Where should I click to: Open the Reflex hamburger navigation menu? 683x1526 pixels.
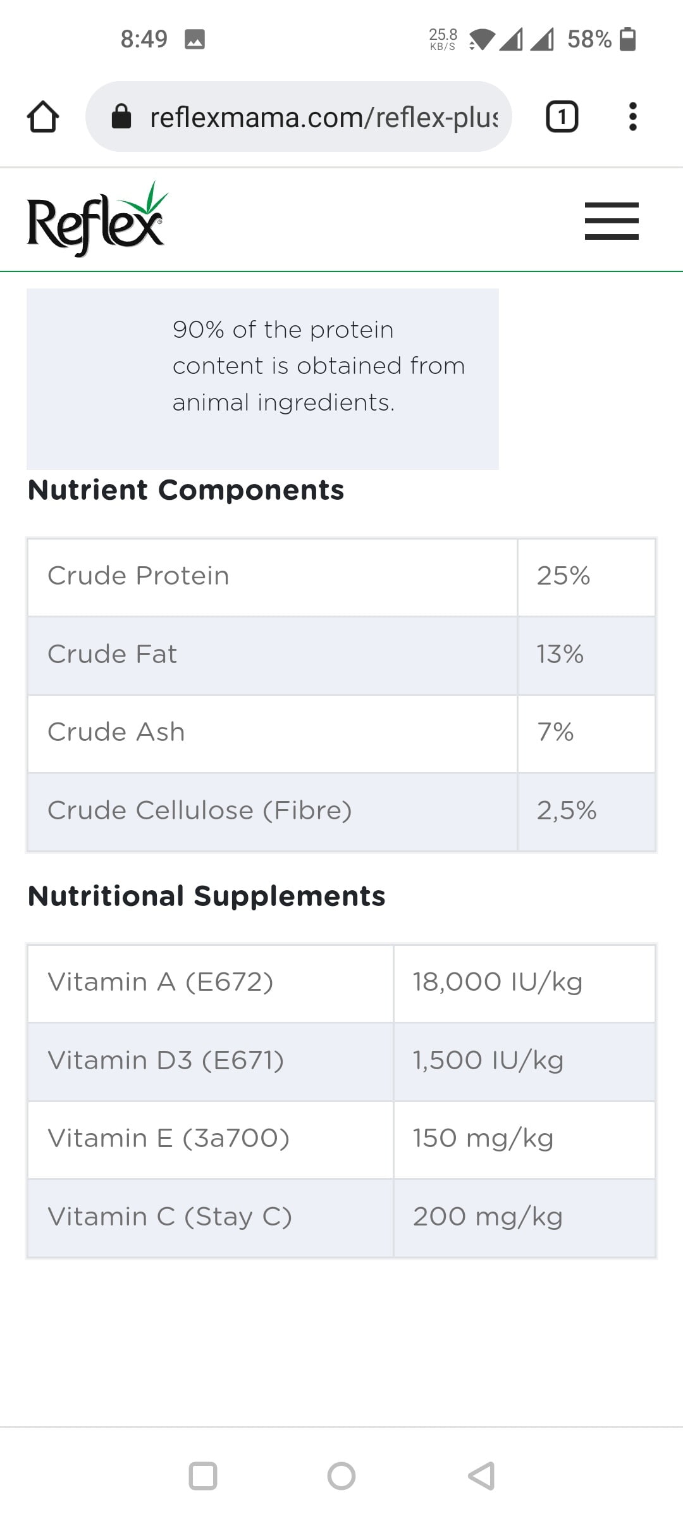[611, 221]
